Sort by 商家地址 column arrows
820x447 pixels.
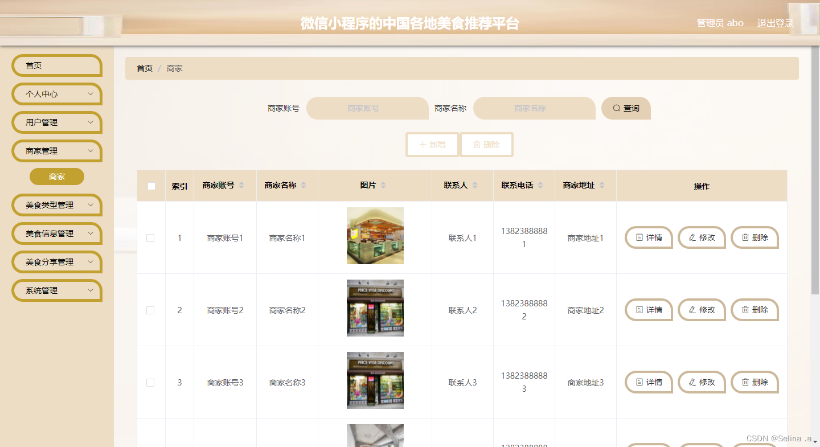tap(602, 186)
